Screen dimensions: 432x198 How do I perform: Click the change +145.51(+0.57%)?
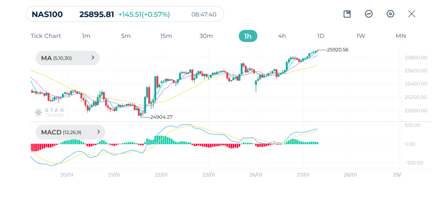144,14
